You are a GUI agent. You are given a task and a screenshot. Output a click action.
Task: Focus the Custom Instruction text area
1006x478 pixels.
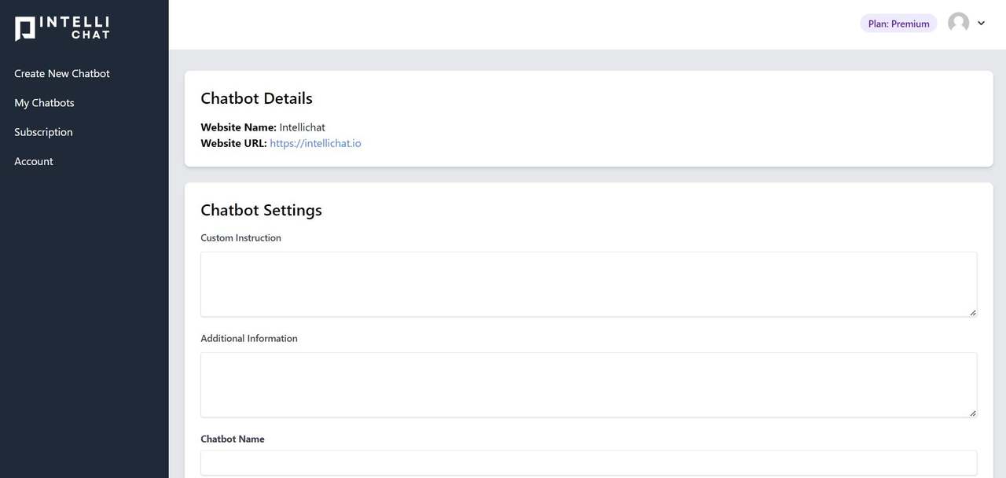coord(589,285)
